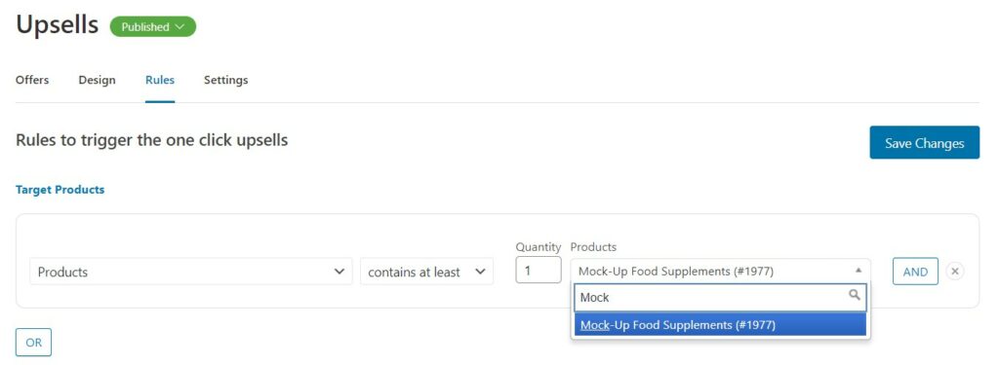Open the Published status dropdown

click(153, 26)
